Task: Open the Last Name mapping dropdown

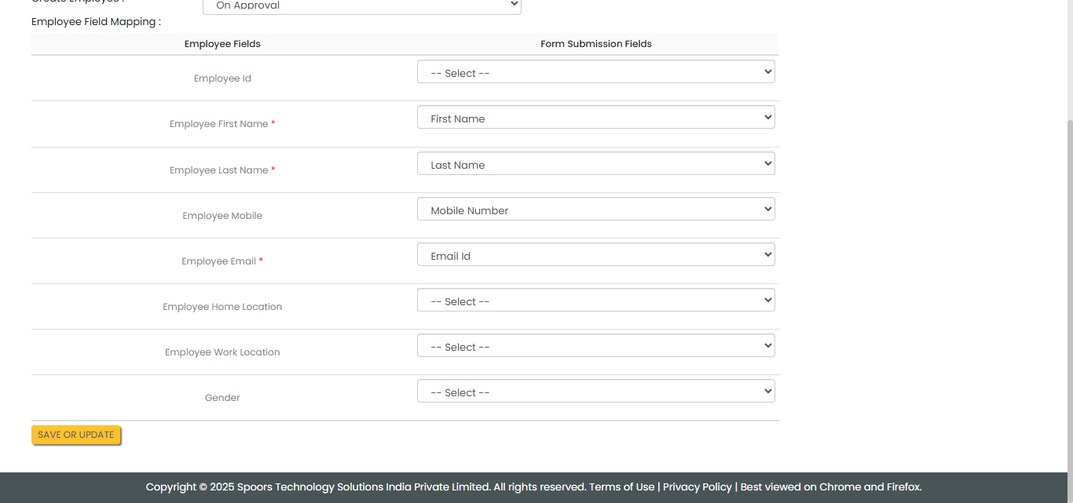Action: (x=595, y=164)
